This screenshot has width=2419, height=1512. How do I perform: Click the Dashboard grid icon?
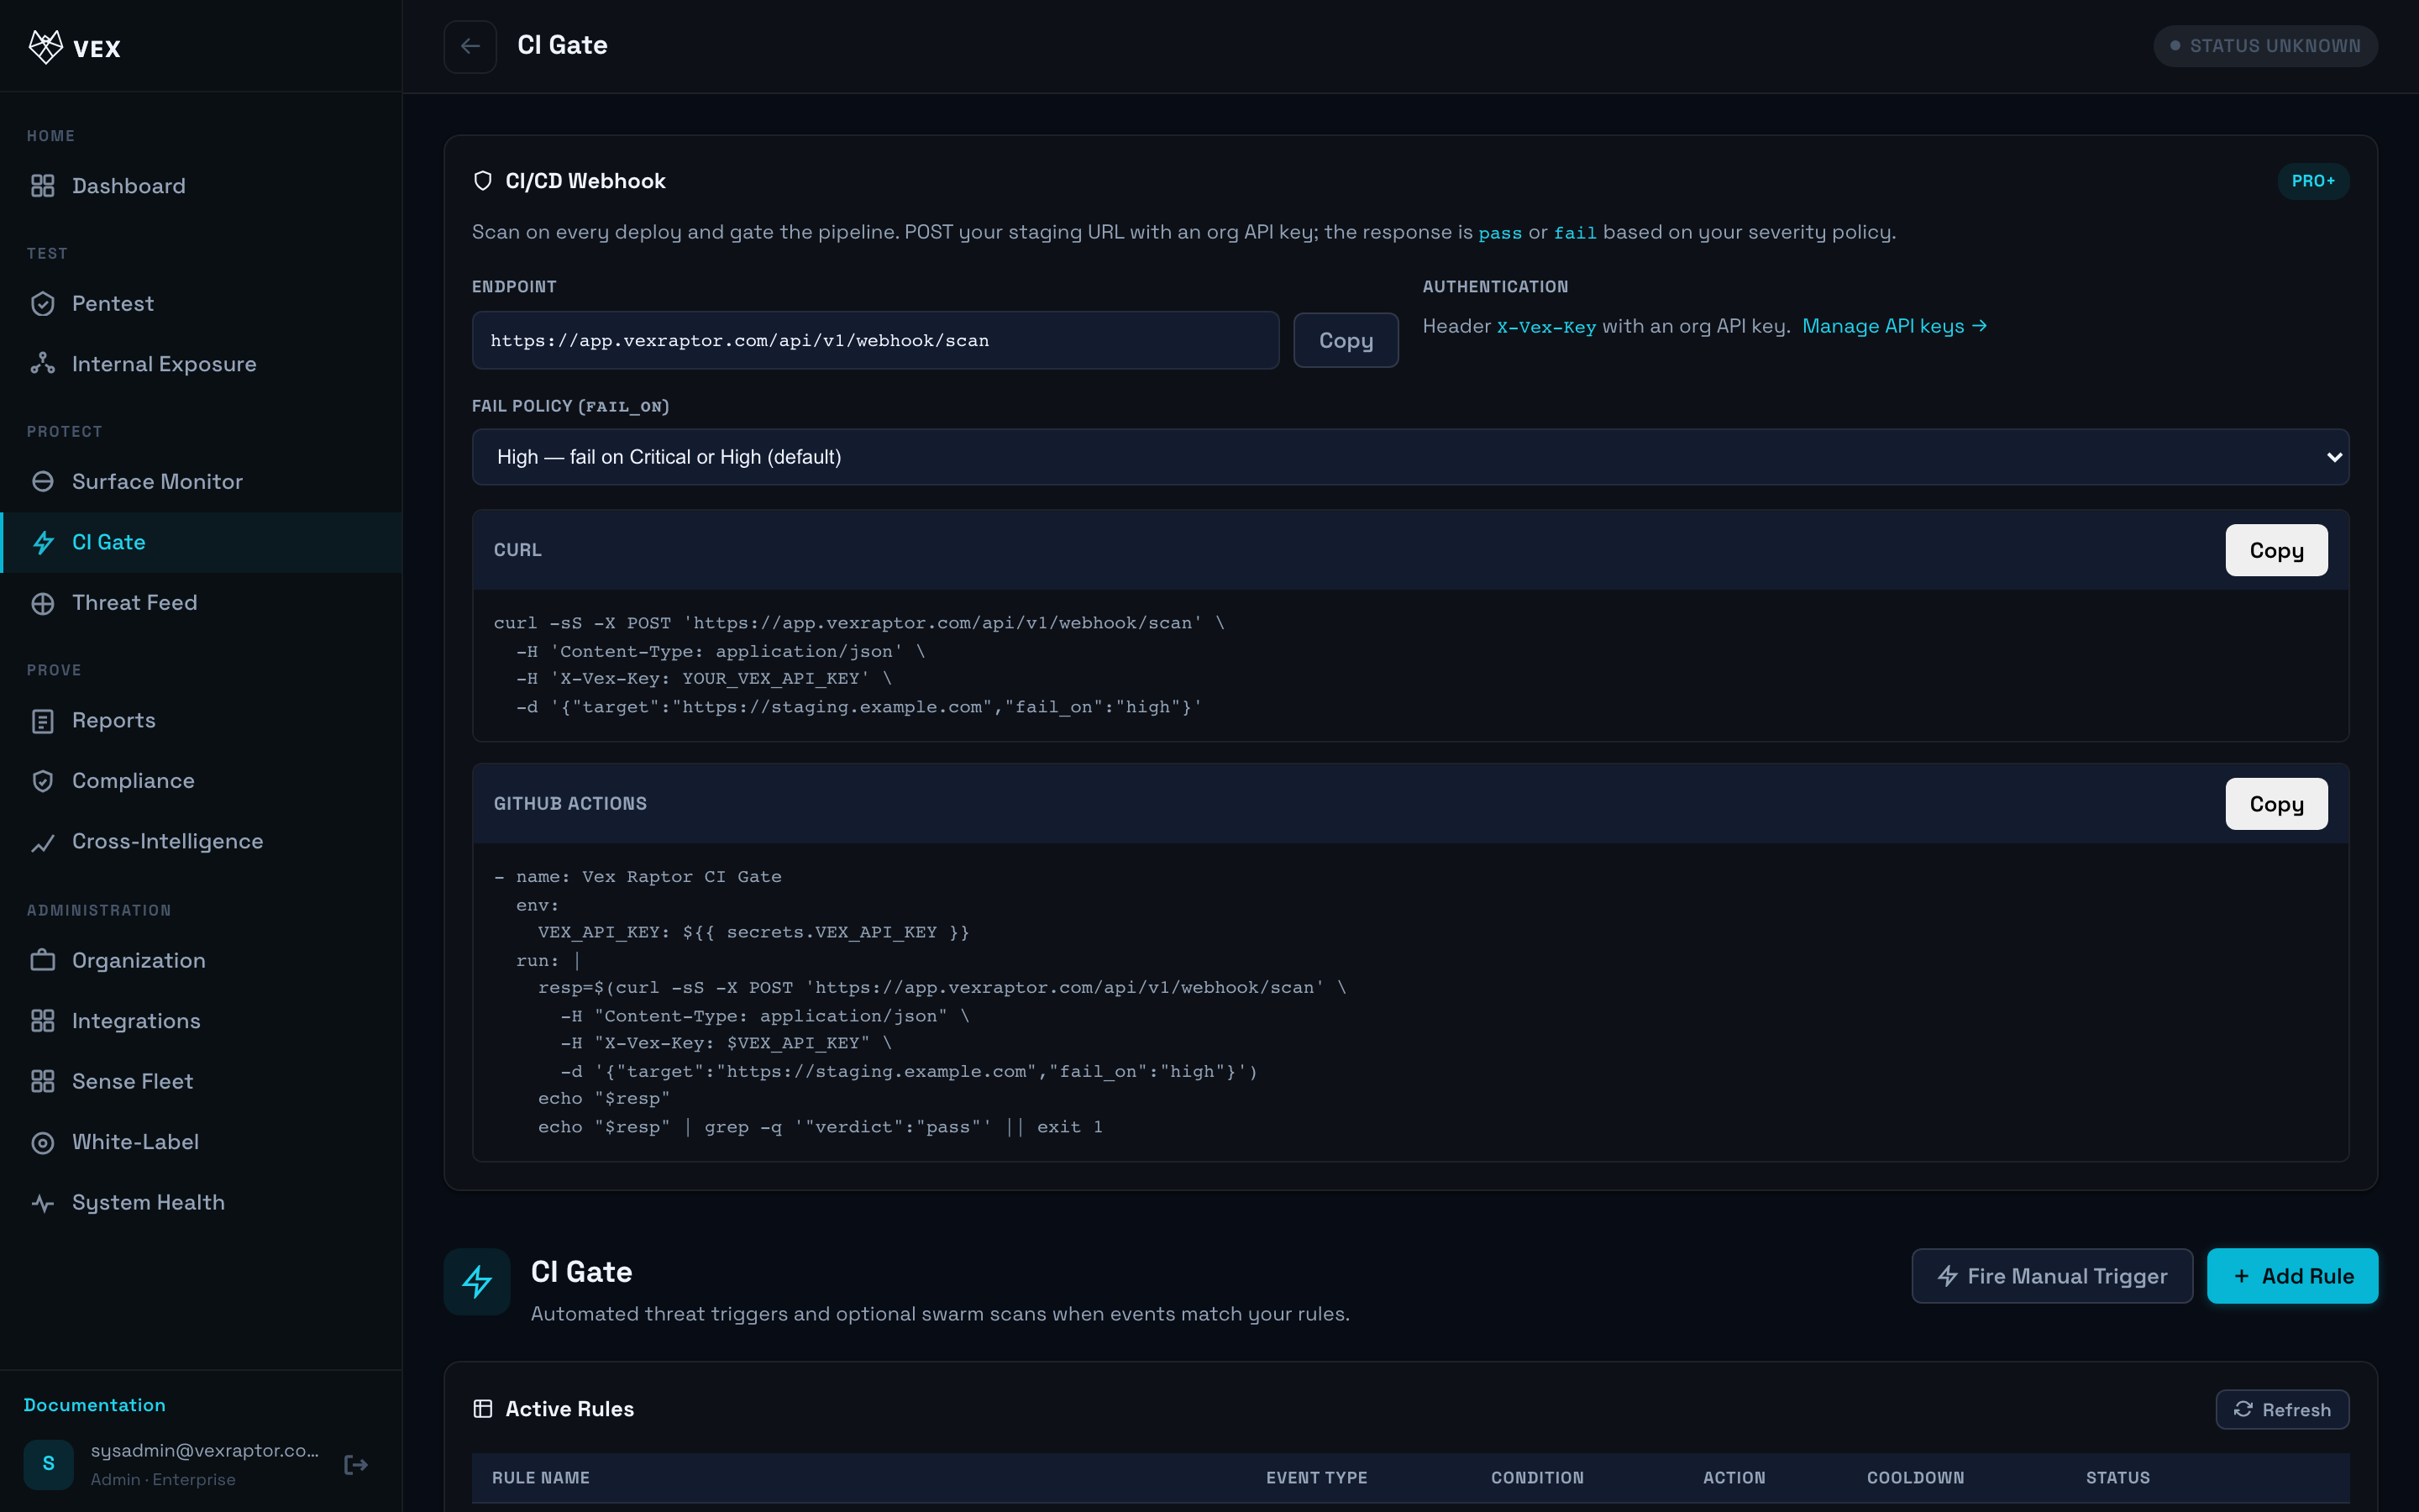click(x=43, y=186)
